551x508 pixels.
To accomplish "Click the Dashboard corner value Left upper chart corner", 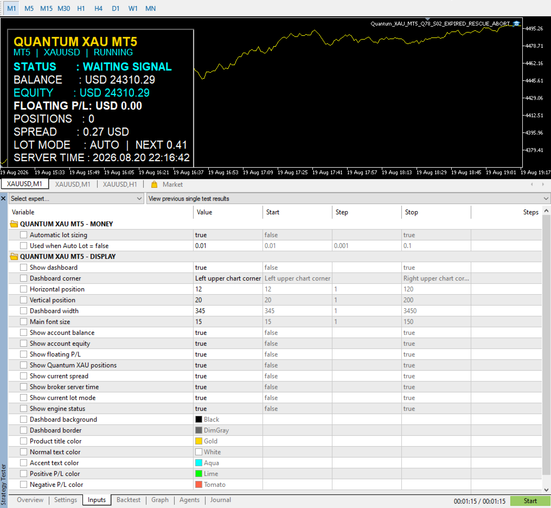I will click(x=228, y=278).
